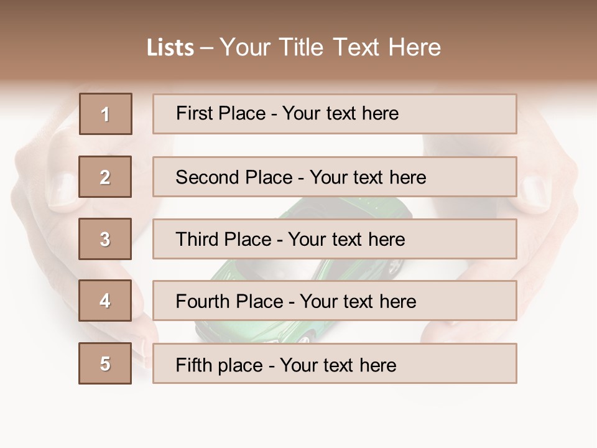The width and height of the screenshot is (597, 448).
Task: Select the number 2 square
Action: coord(105,177)
